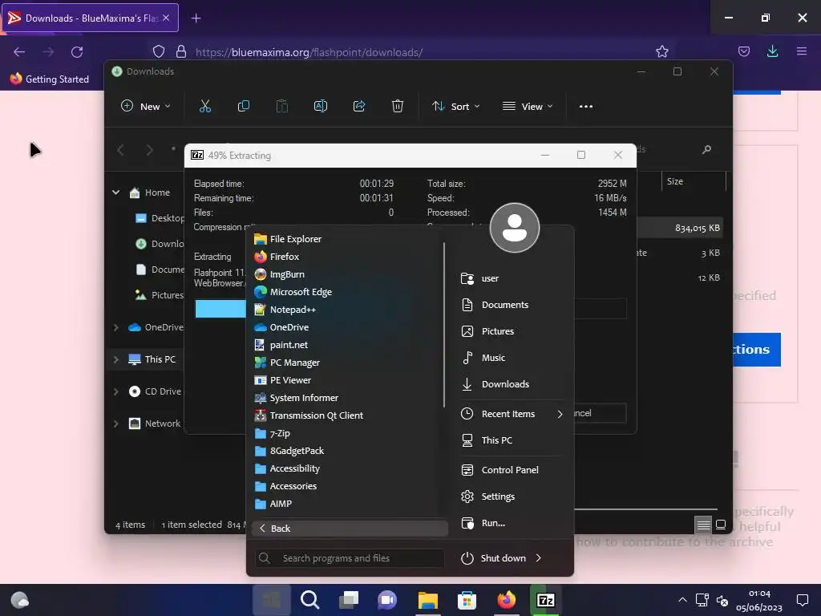Launch paint.net from the programs list

point(281,345)
